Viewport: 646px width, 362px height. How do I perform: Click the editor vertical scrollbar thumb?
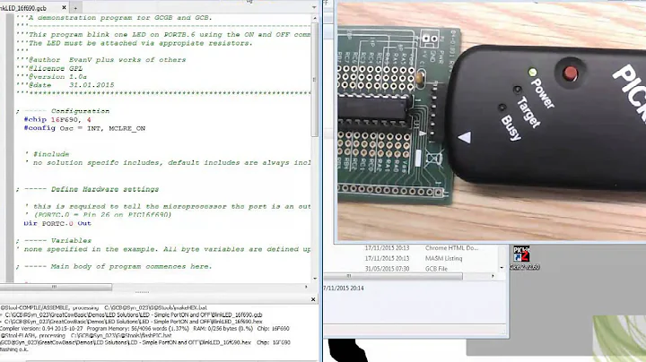[315, 80]
